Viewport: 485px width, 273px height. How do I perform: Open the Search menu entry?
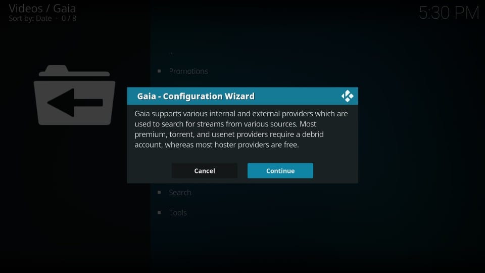(180, 193)
